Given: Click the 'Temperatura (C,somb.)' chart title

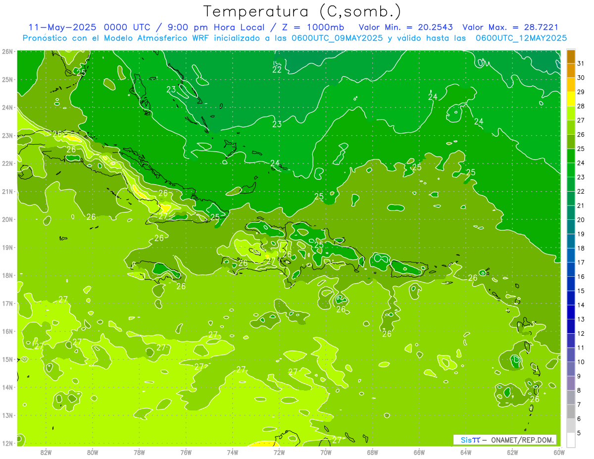Looking at the screenshot, I should [302, 11].
